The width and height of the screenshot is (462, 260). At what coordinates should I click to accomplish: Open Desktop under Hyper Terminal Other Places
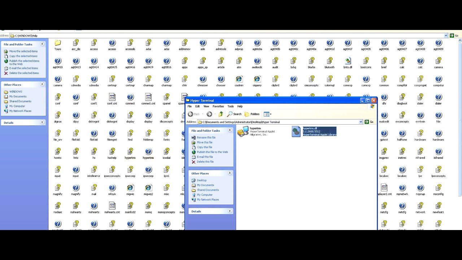[202, 180]
